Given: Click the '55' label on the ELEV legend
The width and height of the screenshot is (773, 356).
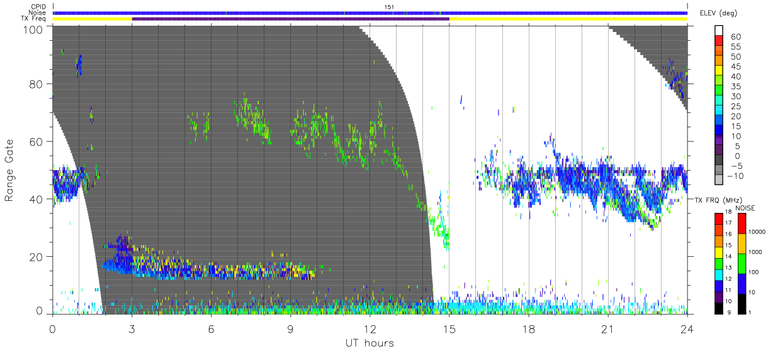Looking at the screenshot, I should coord(735,47).
